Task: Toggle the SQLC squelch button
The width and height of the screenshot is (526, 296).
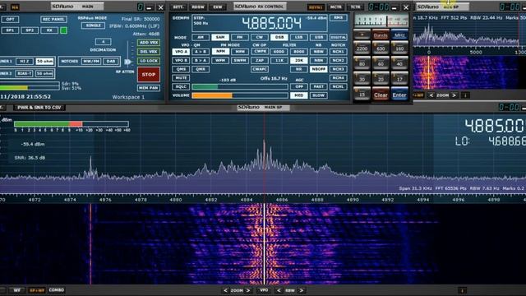Action: [181, 86]
